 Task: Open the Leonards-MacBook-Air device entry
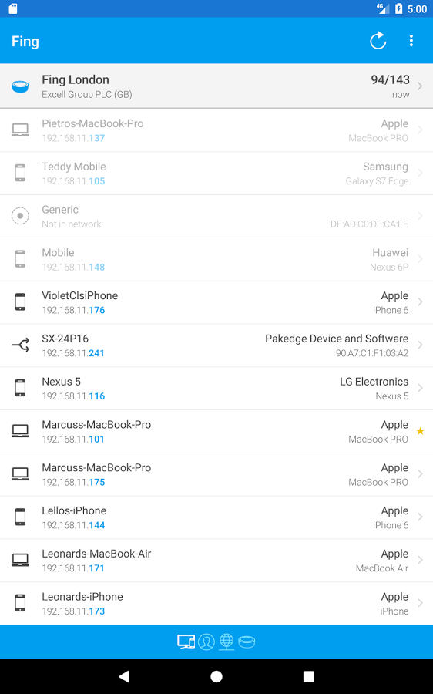[x=216, y=561]
